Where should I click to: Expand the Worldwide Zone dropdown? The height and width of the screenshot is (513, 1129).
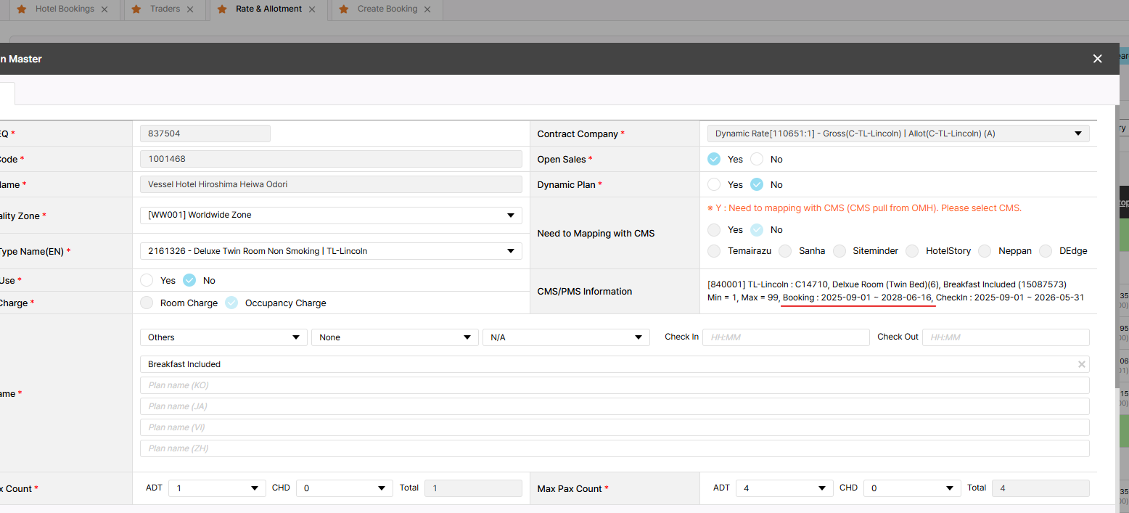tap(330, 216)
